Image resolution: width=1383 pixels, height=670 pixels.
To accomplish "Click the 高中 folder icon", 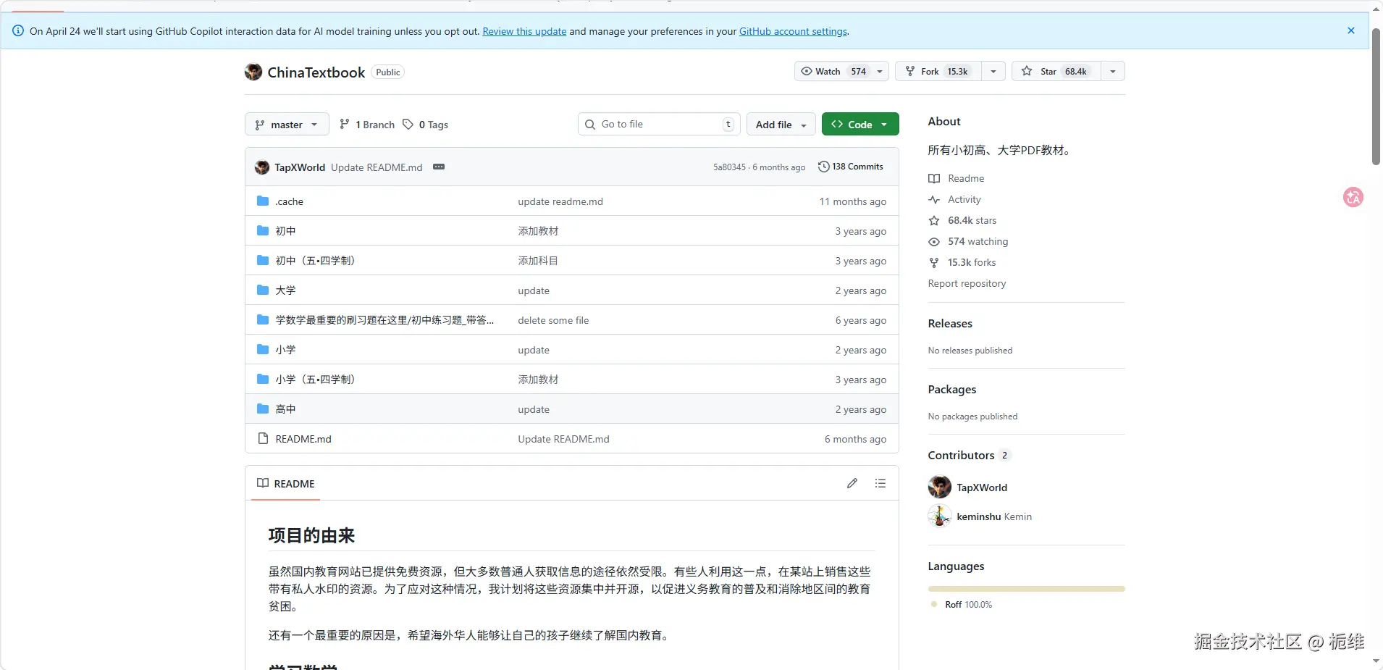I will (x=263, y=409).
